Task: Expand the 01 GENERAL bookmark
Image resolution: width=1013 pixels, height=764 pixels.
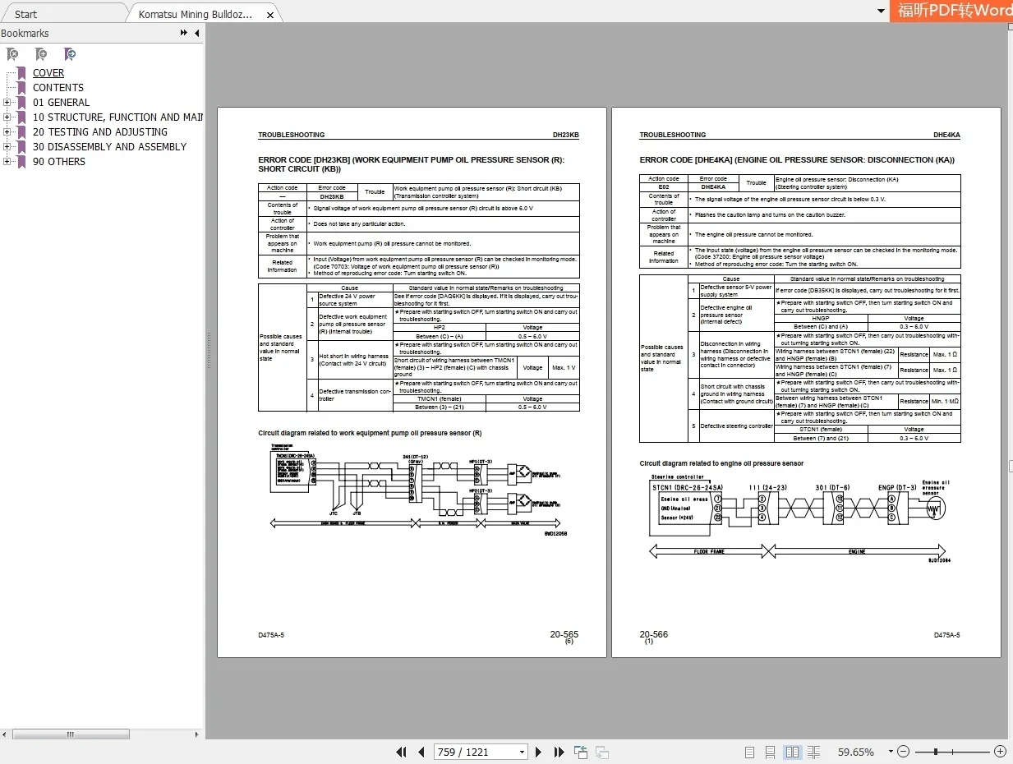Action: pos(7,103)
